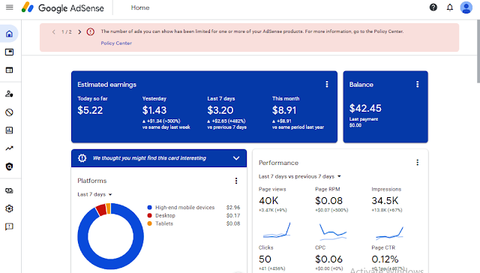
Task: Go to previous alert with left chevron
Action: point(54,31)
